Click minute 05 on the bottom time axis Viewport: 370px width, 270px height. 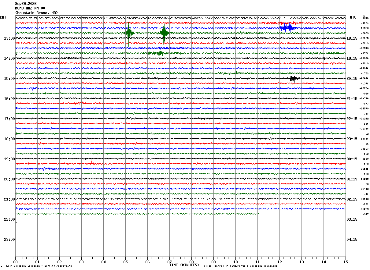coord(125,262)
